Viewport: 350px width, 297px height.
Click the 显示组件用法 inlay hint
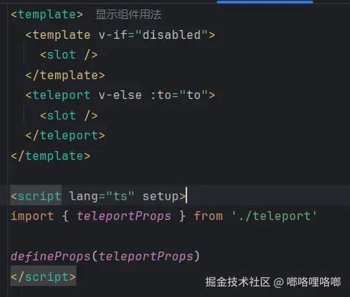pyautogui.click(x=128, y=15)
